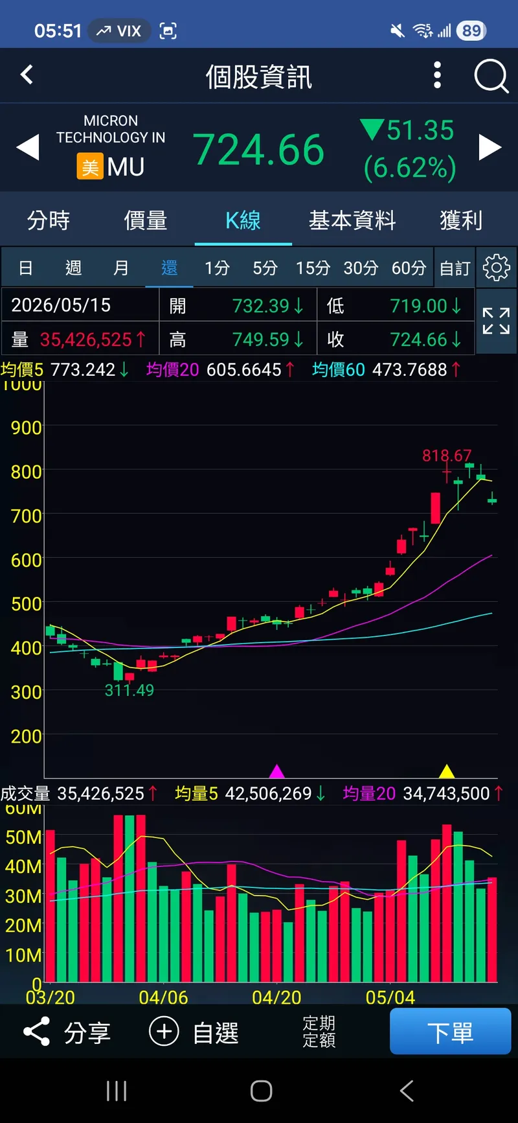Tap 均量20 value 34,743,500
Screen dimensions: 518x1123
click(x=446, y=793)
